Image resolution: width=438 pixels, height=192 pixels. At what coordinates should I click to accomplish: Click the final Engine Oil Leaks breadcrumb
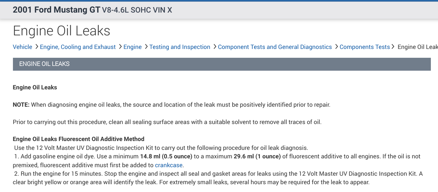point(418,47)
